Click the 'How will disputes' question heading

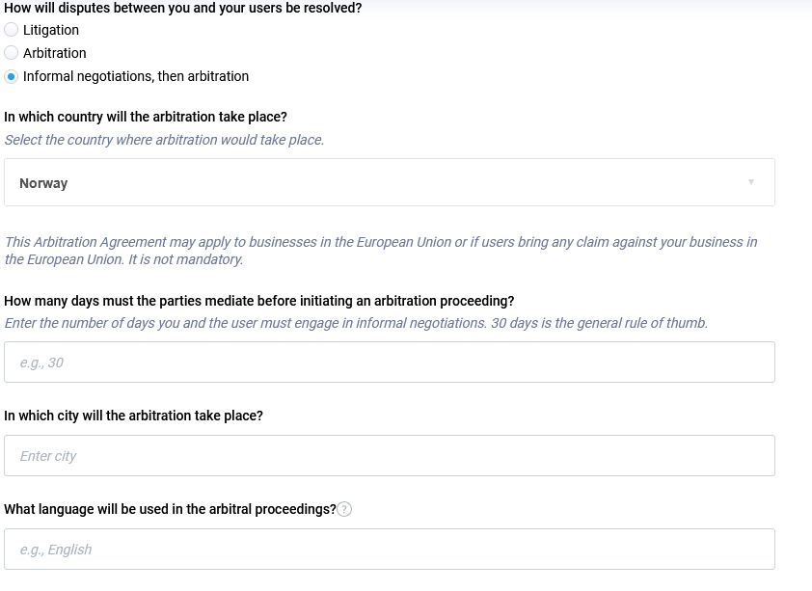[183, 8]
